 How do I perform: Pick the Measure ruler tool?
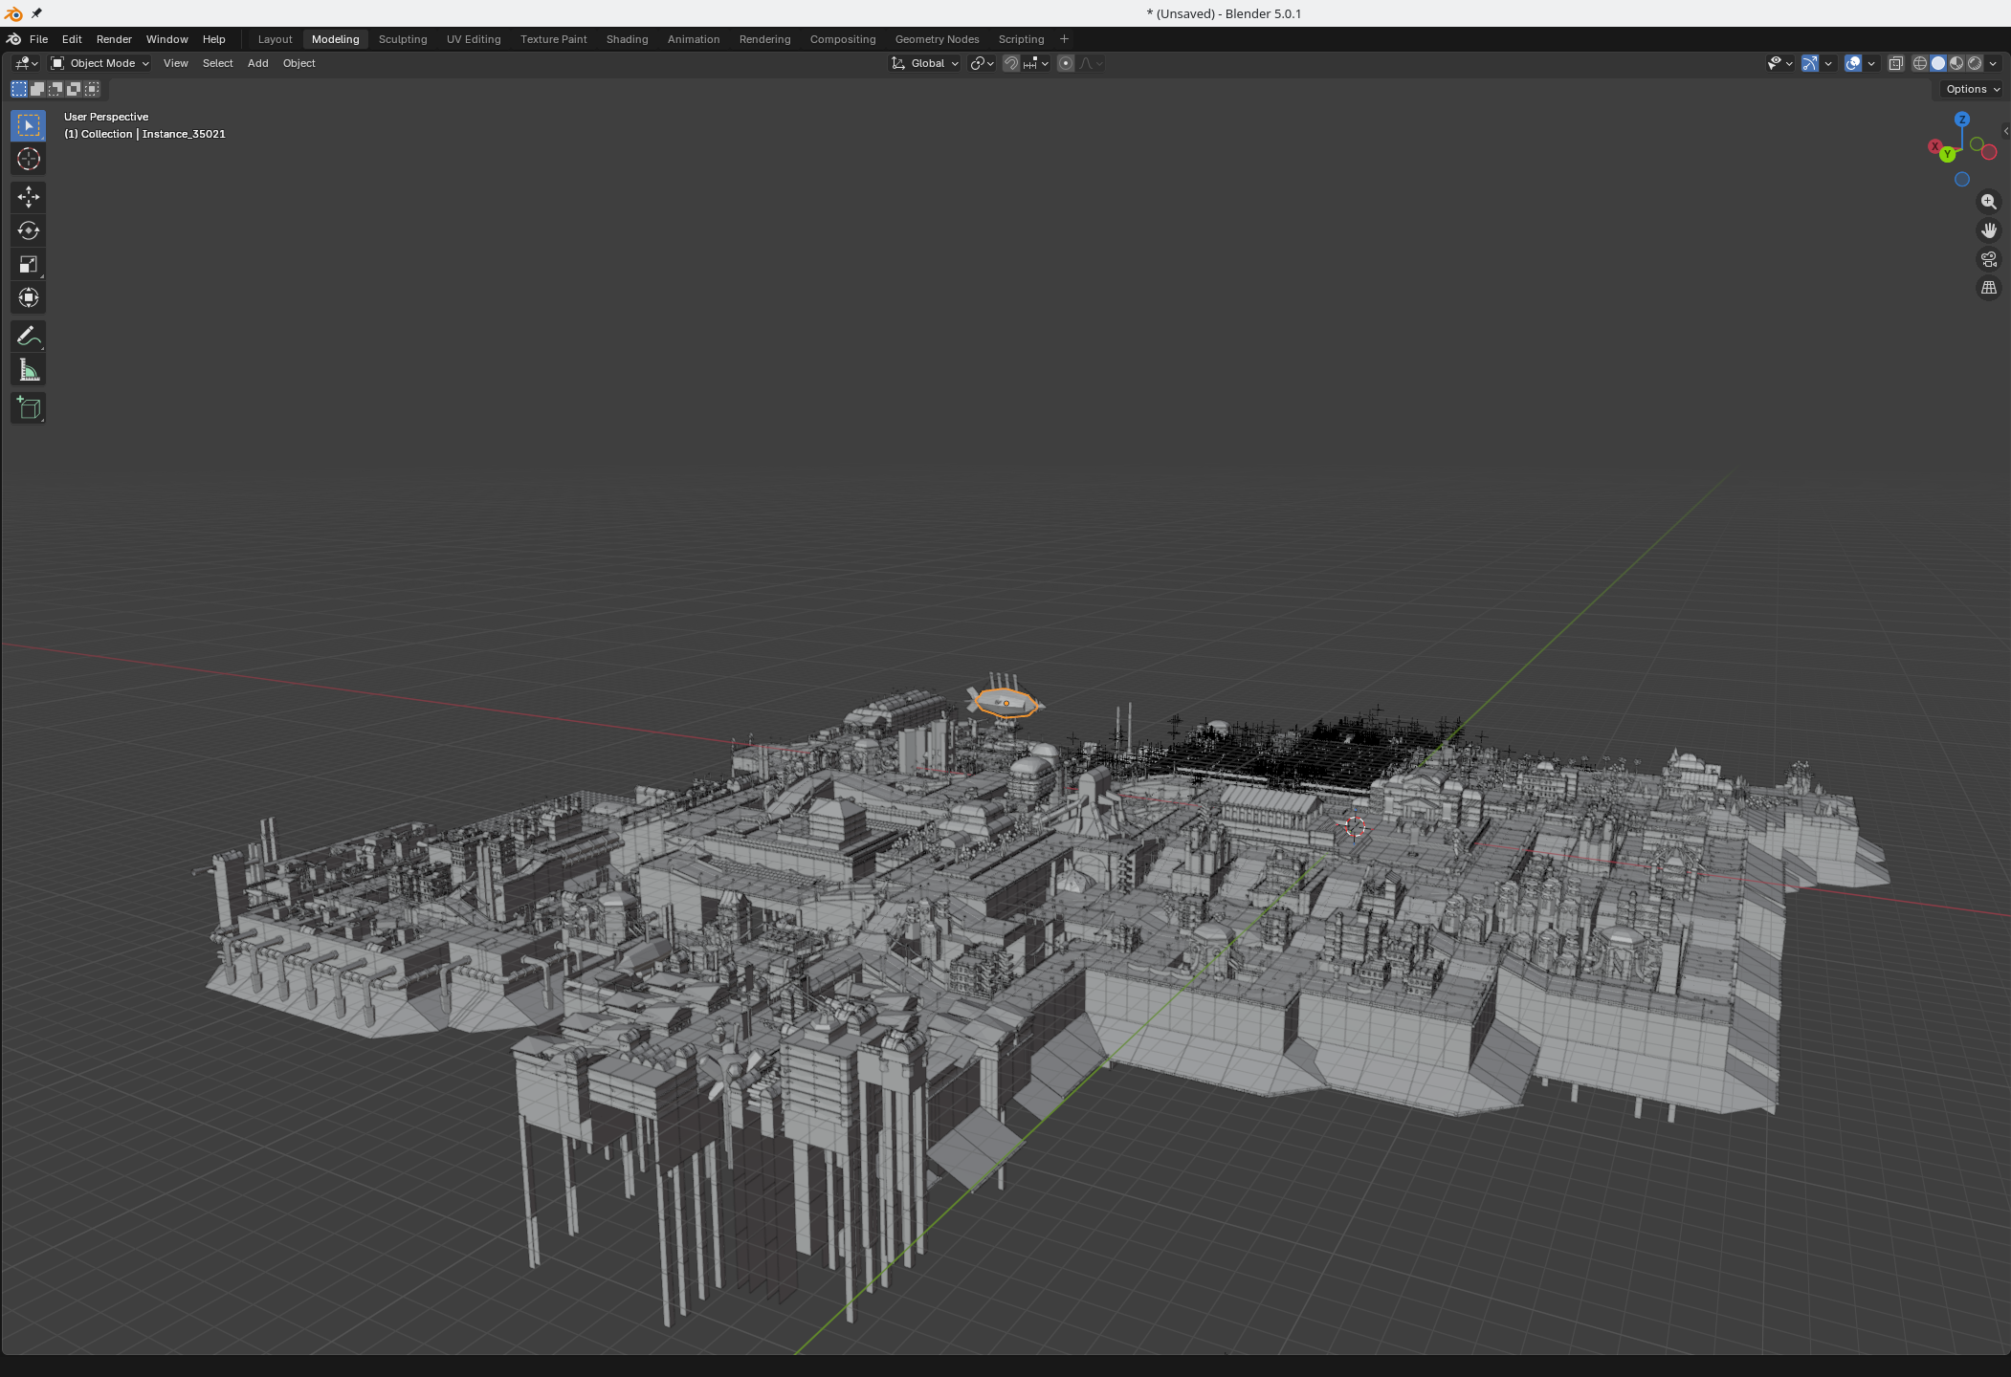(x=29, y=370)
